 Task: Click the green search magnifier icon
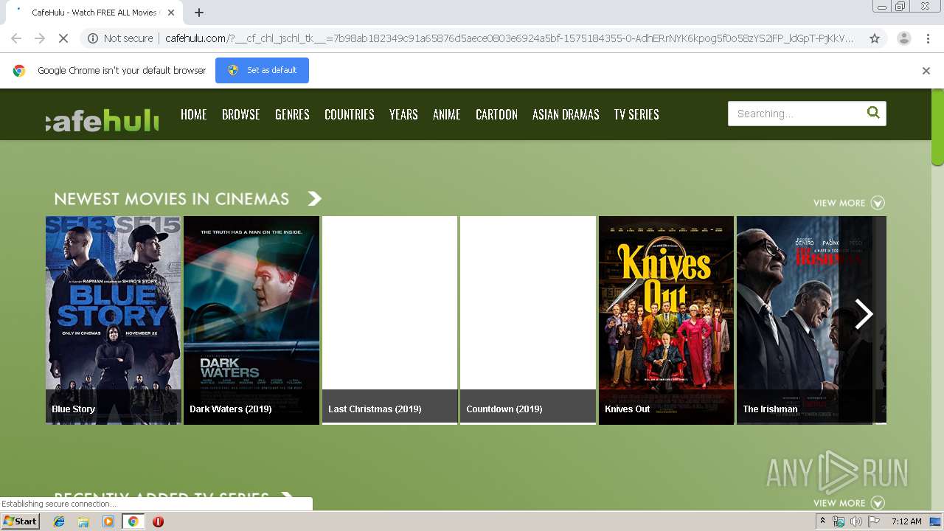pyautogui.click(x=874, y=113)
